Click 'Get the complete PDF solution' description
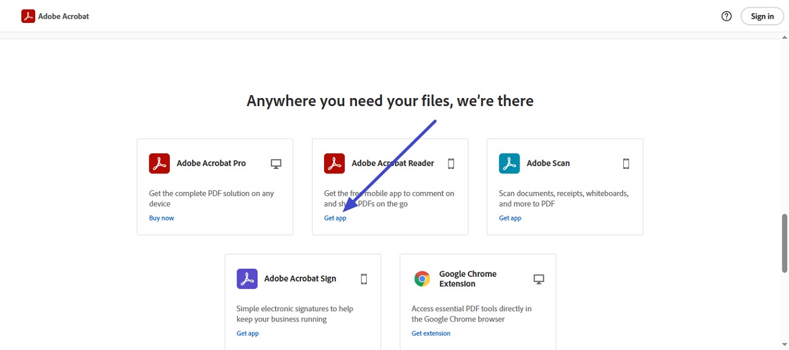 [211, 199]
